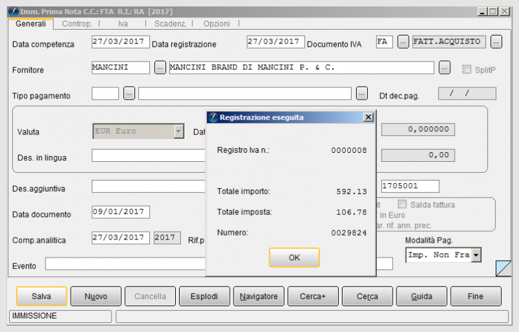This screenshot has width=519, height=332.
Task: Click the Totale imposta value 106.78
Action: pos(352,212)
